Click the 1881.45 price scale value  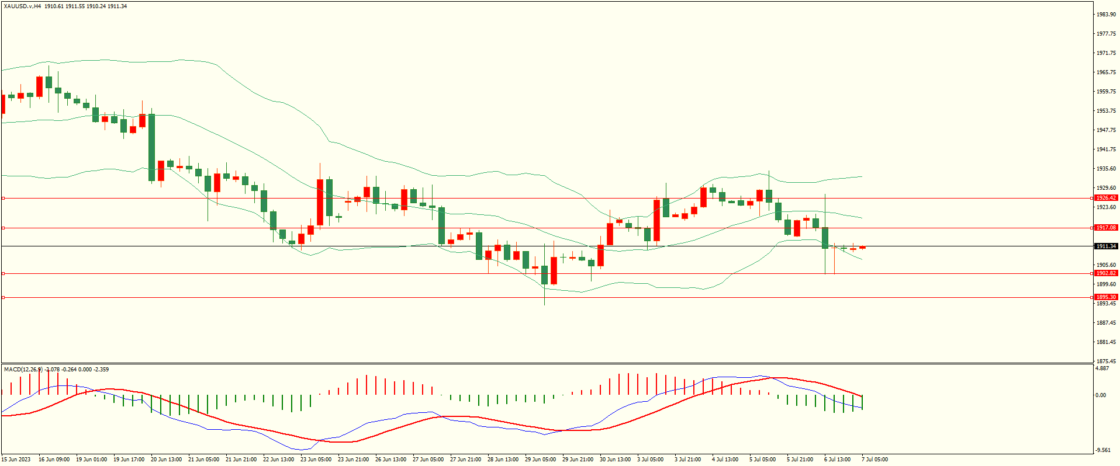tap(1106, 342)
